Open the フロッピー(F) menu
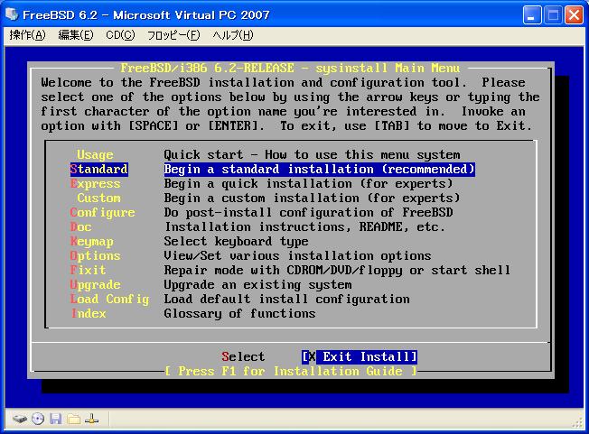The height and width of the screenshot is (434, 589). pos(173,35)
